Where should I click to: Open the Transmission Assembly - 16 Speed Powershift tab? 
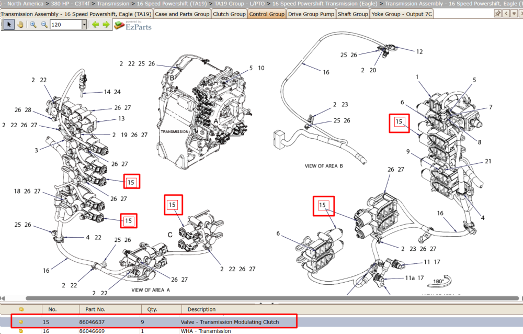(x=76, y=14)
